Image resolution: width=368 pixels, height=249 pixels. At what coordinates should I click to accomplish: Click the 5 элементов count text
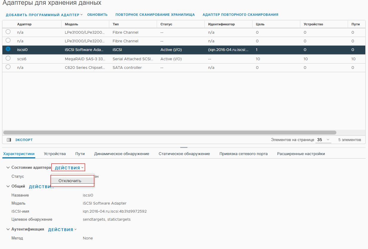pyautogui.click(x=349, y=140)
